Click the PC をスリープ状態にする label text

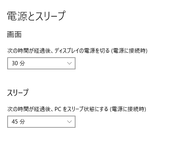tap(81, 109)
